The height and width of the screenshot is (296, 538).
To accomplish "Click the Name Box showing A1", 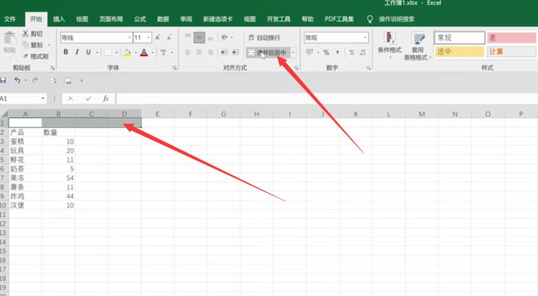I will [21, 99].
